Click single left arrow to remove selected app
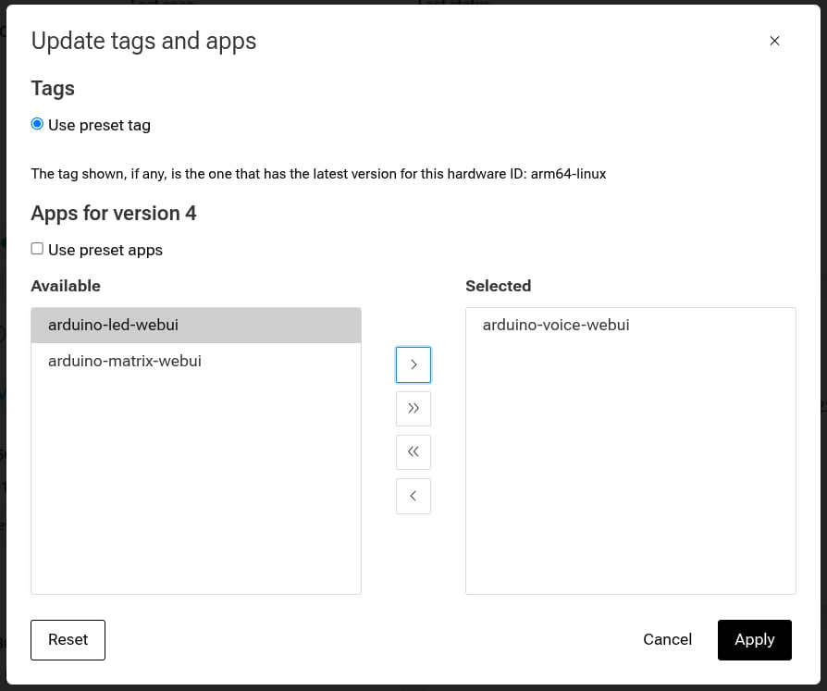The width and height of the screenshot is (827, 691). click(413, 496)
